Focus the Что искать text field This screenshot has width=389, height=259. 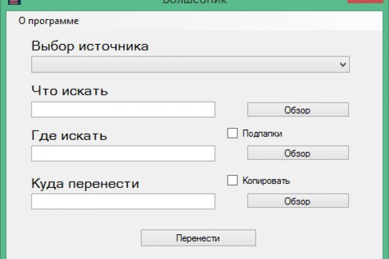tap(123, 110)
